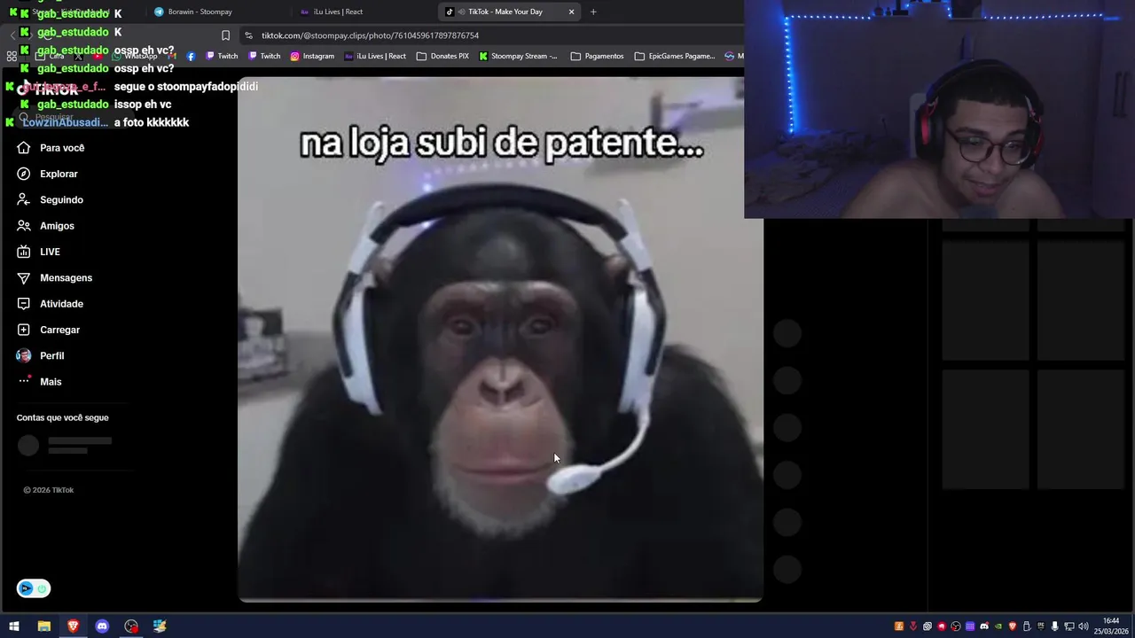1135x638 pixels.
Task: Click the site settings icon in address bar
Action: [248, 35]
